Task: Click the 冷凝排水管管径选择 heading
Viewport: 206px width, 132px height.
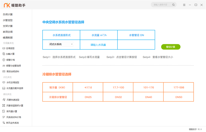Action: coord(57,74)
